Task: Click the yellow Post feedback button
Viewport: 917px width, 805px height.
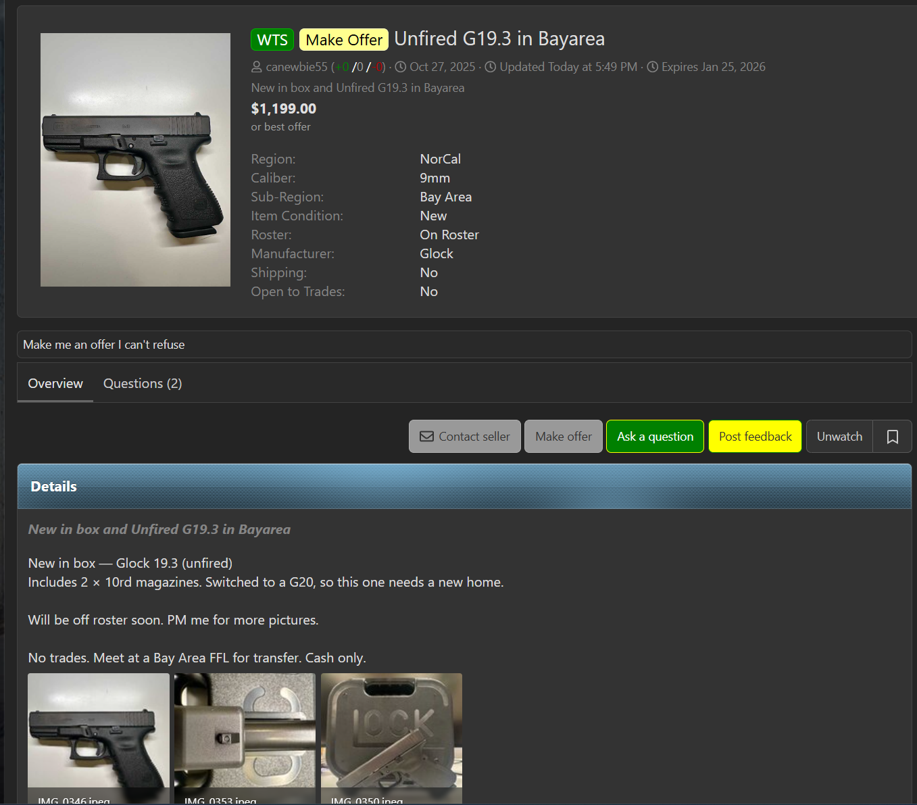Action: 755,437
